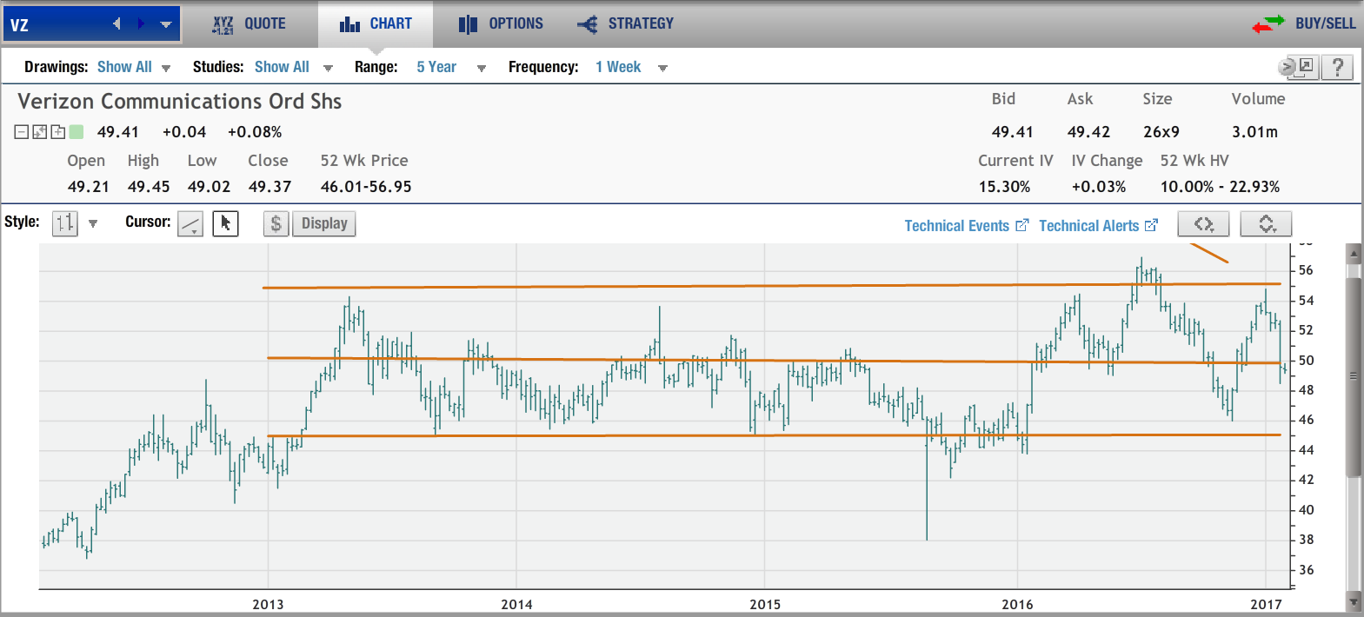
Task: Open the Style dropdown arrow
Action: [93, 223]
